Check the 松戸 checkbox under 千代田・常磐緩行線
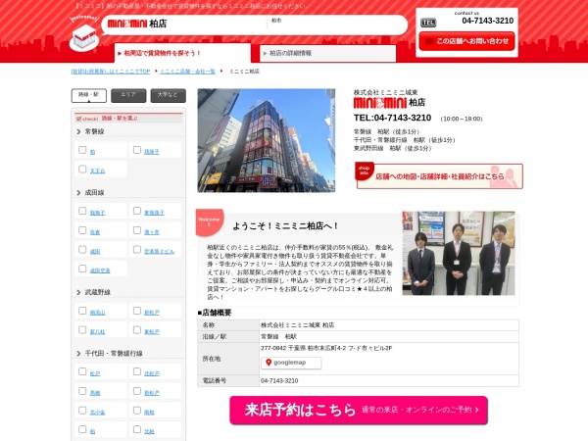This screenshot has width=588, height=441. coord(82,371)
